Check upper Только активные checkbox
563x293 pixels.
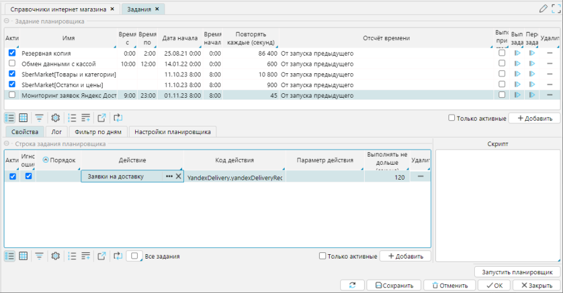pyautogui.click(x=452, y=118)
